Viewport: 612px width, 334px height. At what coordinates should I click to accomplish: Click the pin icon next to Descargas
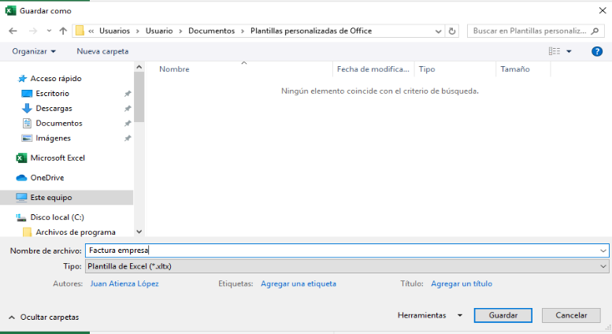tap(128, 109)
